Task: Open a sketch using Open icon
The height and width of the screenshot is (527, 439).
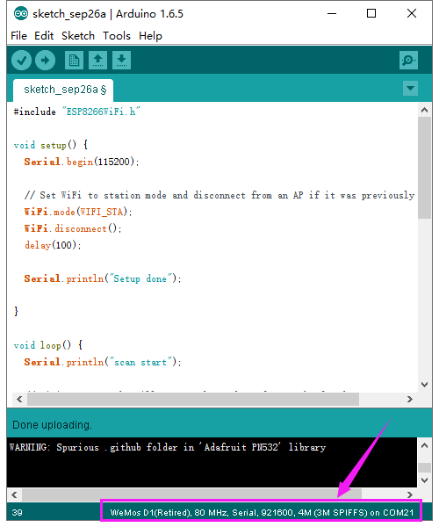Action: pyautogui.click(x=97, y=61)
